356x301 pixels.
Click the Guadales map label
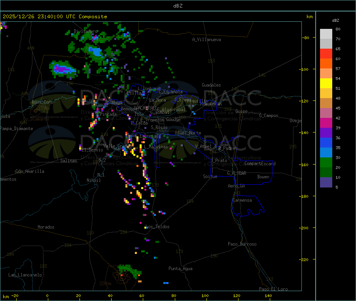211,85
